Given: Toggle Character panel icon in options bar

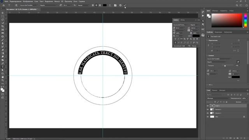Looking at the screenshot, I should point(115,5).
